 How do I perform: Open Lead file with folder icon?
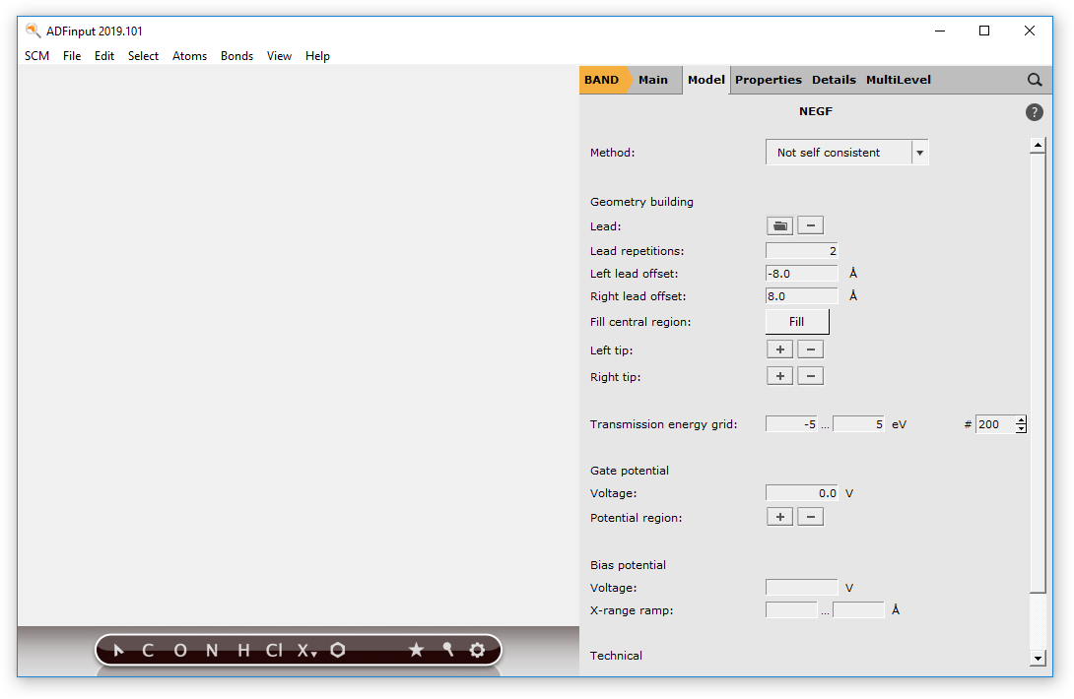(x=779, y=226)
